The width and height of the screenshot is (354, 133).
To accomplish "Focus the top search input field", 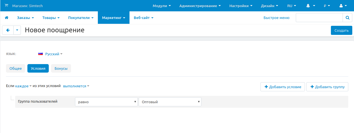I will (x=319, y=18).
